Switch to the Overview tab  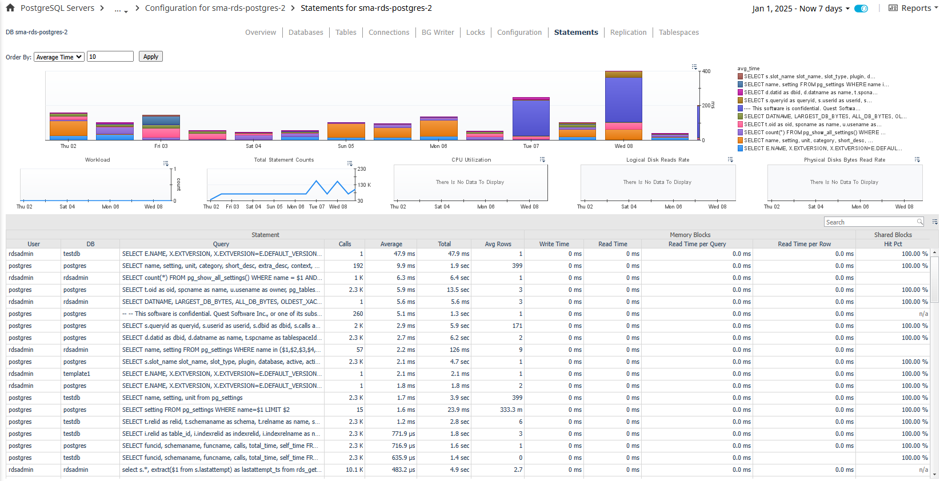click(261, 33)
